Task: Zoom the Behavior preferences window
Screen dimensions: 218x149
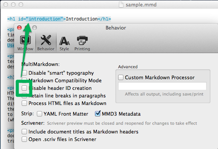Action: [35, 28]
